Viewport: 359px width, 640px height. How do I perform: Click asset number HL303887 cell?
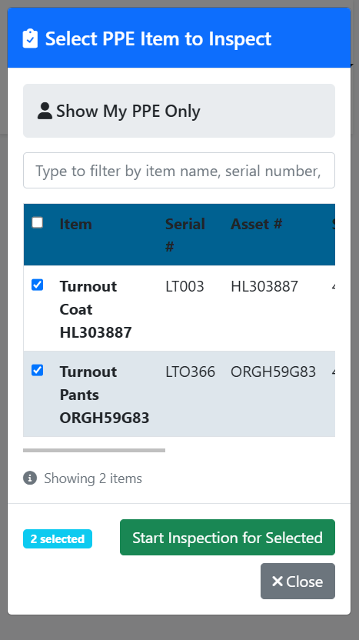[x=264, y=286]
